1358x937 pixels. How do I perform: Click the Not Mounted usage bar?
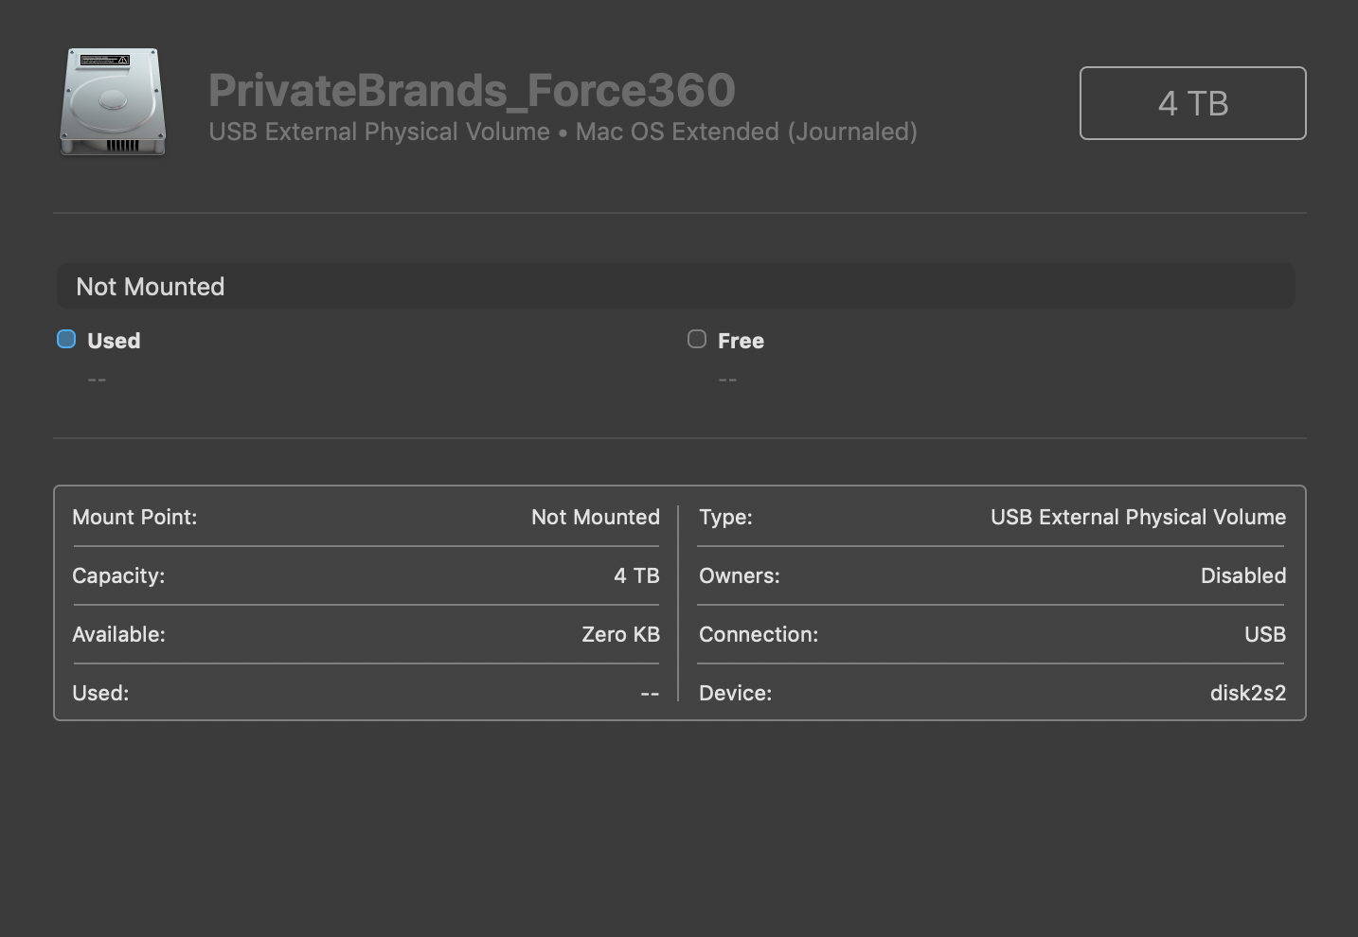[675, 286]
